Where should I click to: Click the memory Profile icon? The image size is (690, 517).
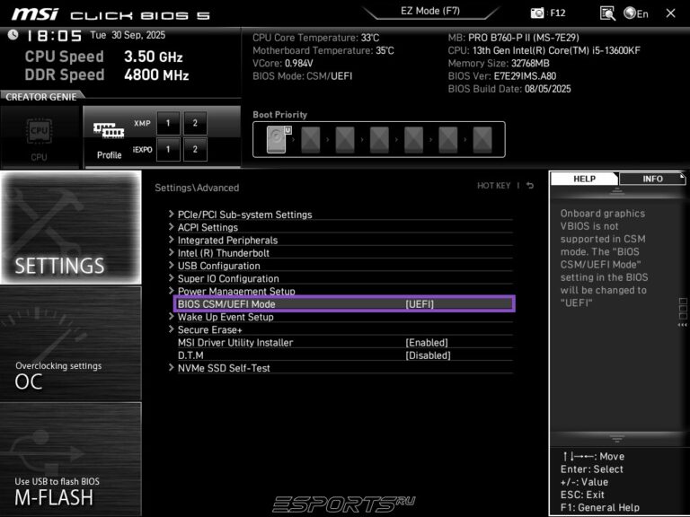(109, 136)
